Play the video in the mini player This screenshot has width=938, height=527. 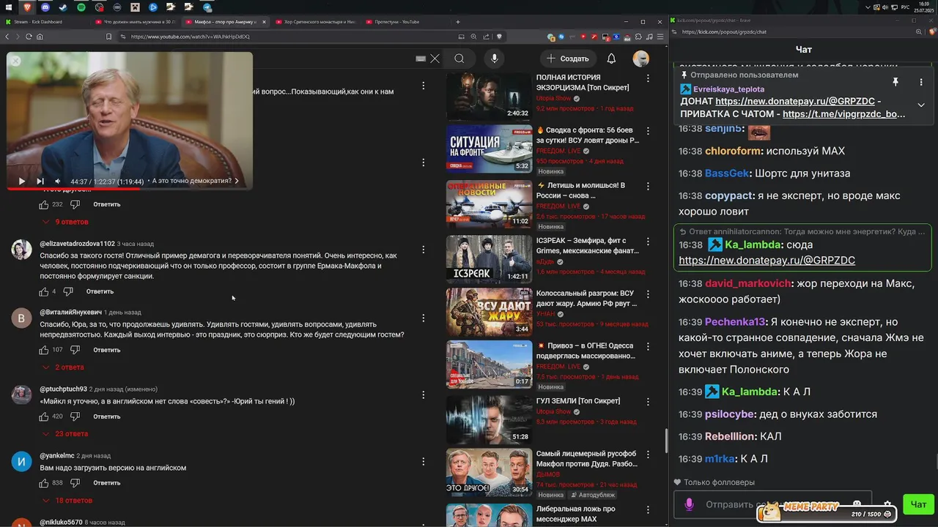tap(21, 181)
